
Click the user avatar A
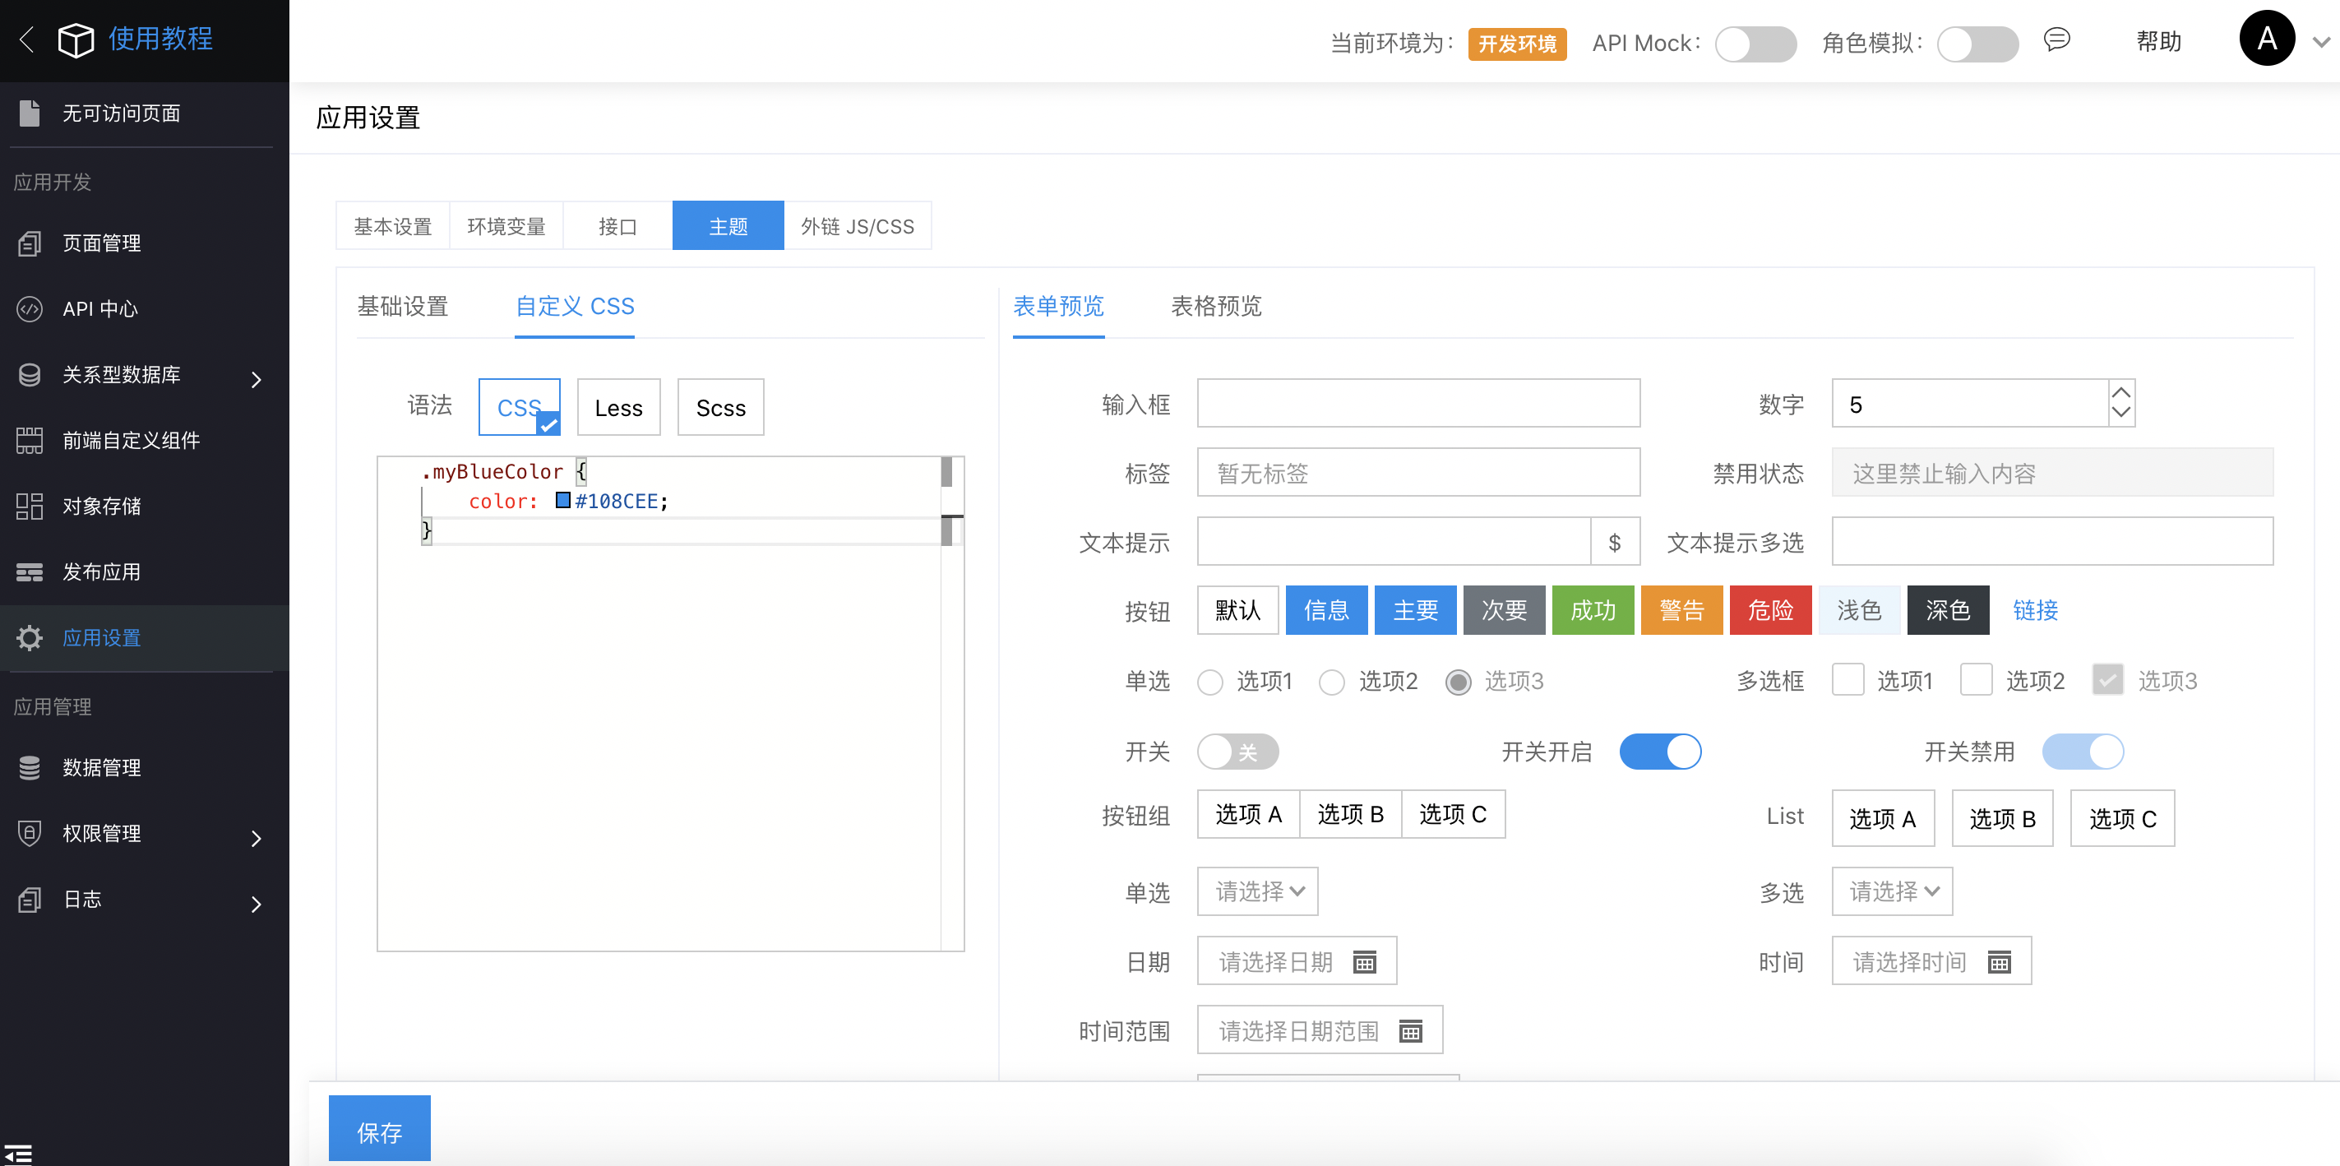click(x=2267, y=38)
